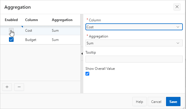186x109 pixels.
Task: Remove selected aggregation with minus button
Action: tap(19, 87)
